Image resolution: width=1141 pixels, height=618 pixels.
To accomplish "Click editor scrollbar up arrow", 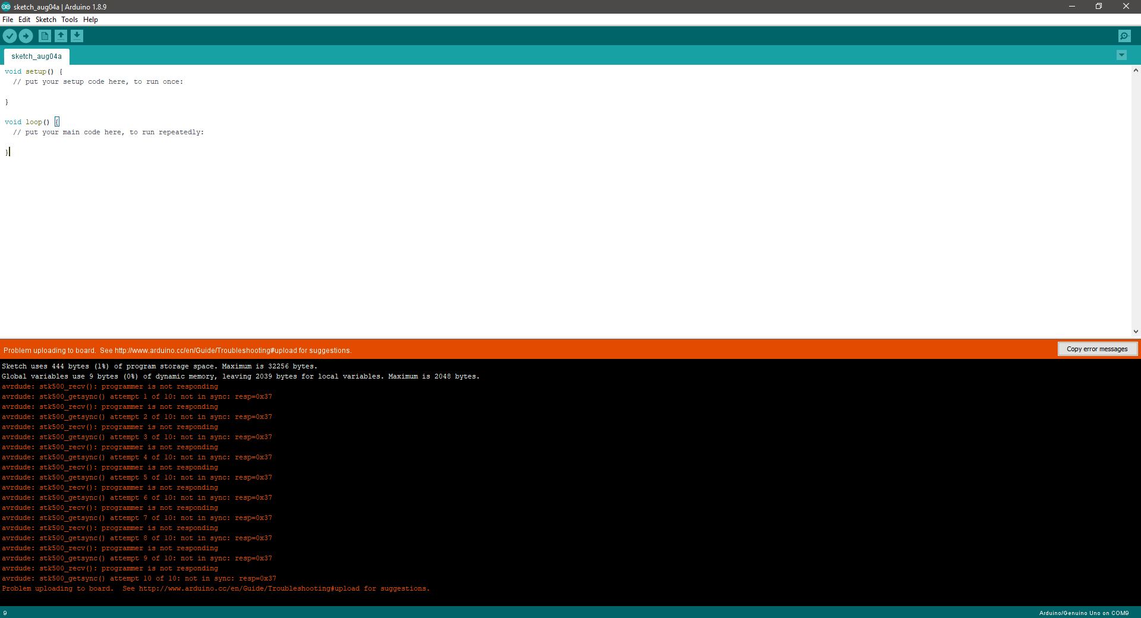I will [x=1136, y=71].
